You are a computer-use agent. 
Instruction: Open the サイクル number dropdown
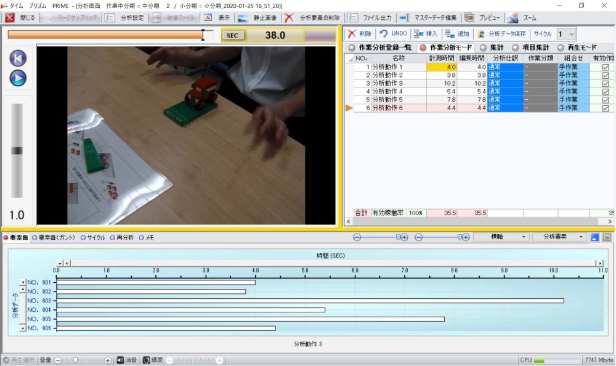[x=566, y=34]
